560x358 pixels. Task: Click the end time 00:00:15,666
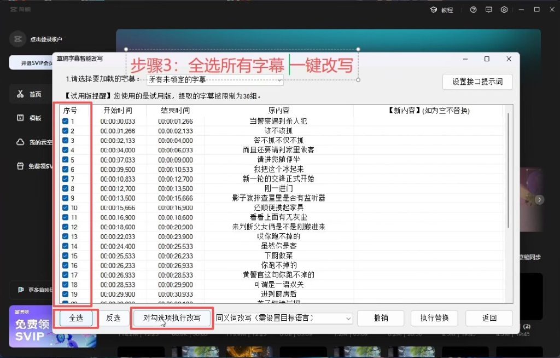[176, 198]
